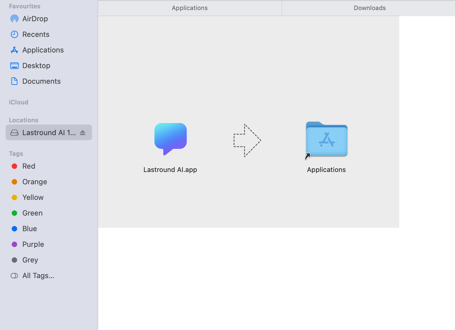Choose the Yellow tag dot

14,197
